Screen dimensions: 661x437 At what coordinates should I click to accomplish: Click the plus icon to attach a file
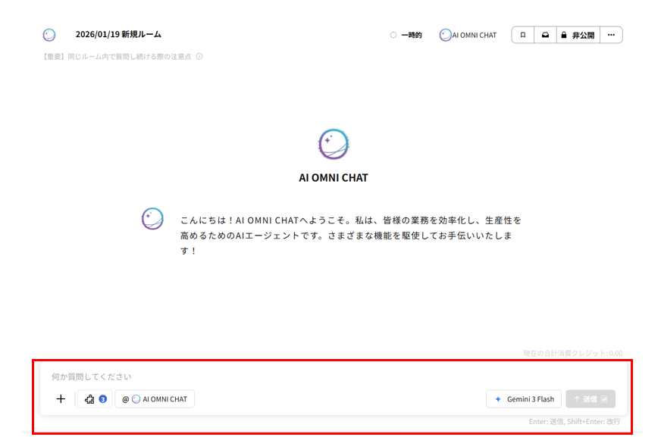coord(61,398)
